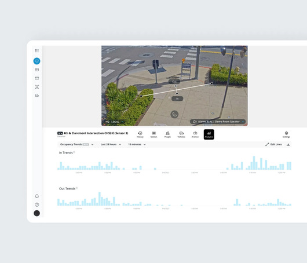Switch to the Motion tab

pos(154,134)
